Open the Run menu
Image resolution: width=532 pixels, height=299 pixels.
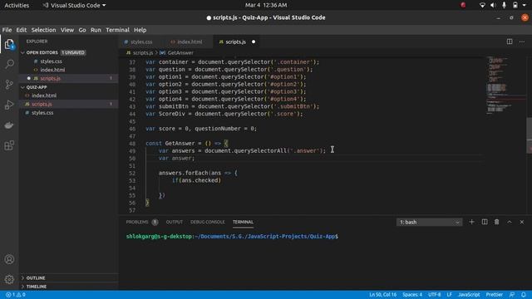tap(96, 30)
